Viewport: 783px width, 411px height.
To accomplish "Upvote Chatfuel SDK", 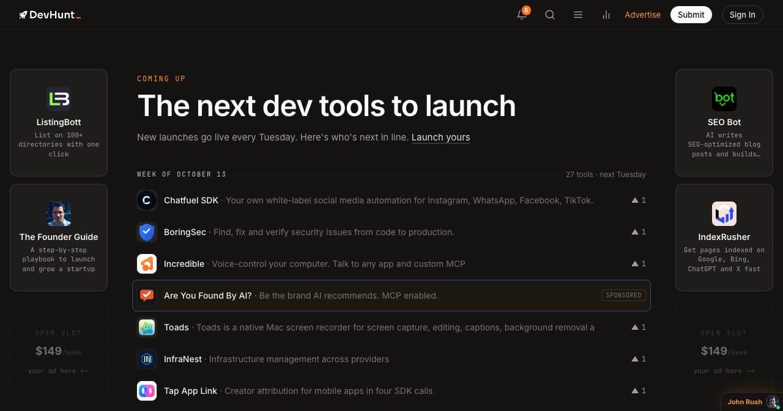I will coord(639,200).
